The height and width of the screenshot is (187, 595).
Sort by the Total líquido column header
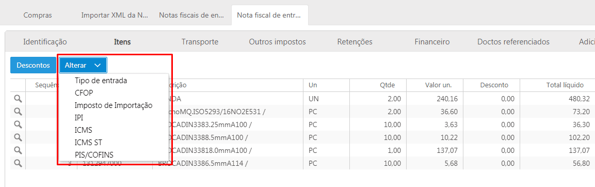pos(559,85)
